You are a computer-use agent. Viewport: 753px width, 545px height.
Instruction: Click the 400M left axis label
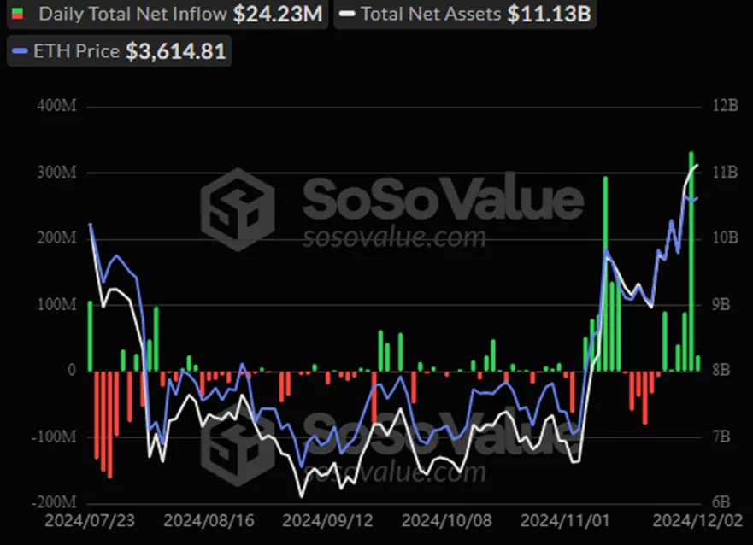(x=56, y=106)
